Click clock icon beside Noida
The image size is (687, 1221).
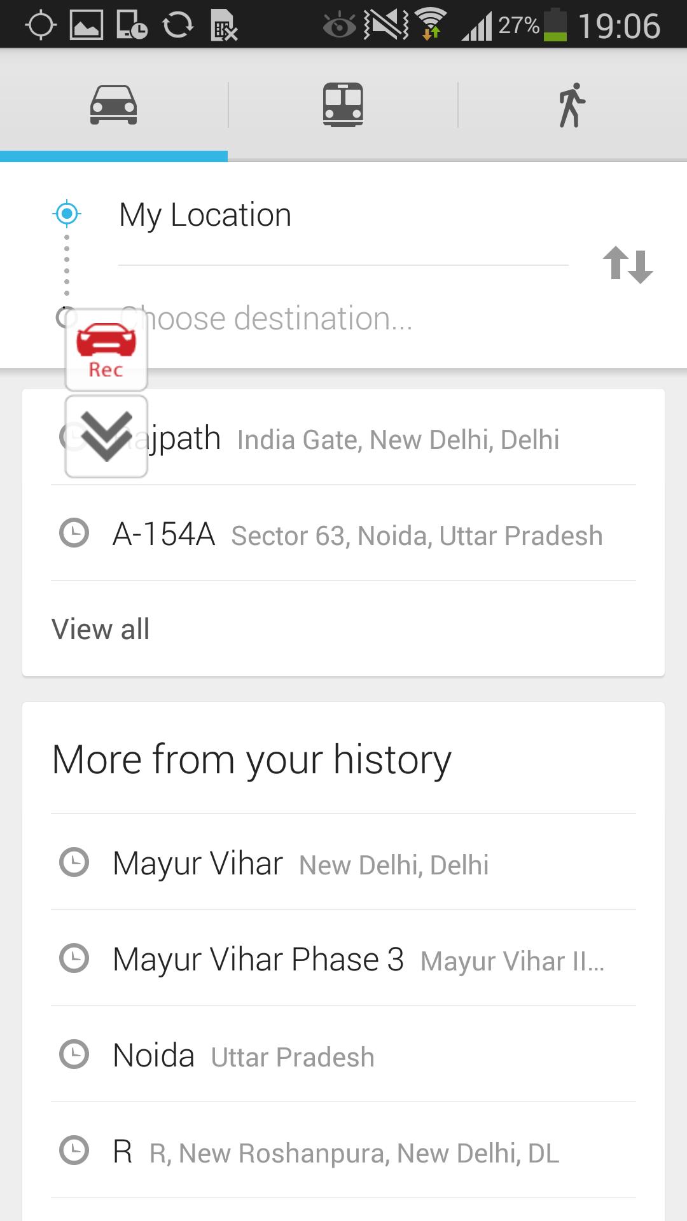tap(74, 1054)
